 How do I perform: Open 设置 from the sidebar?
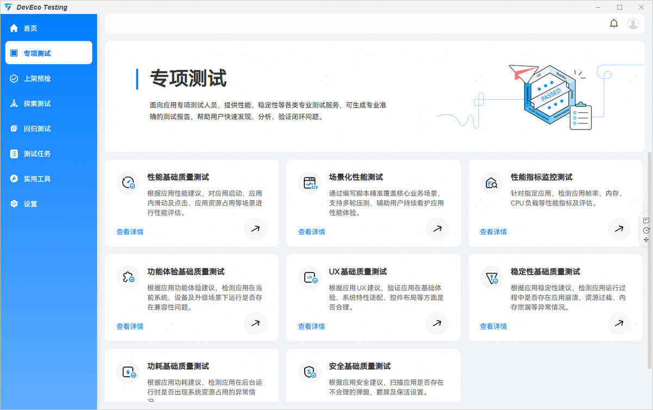click(x=30, y=204)
